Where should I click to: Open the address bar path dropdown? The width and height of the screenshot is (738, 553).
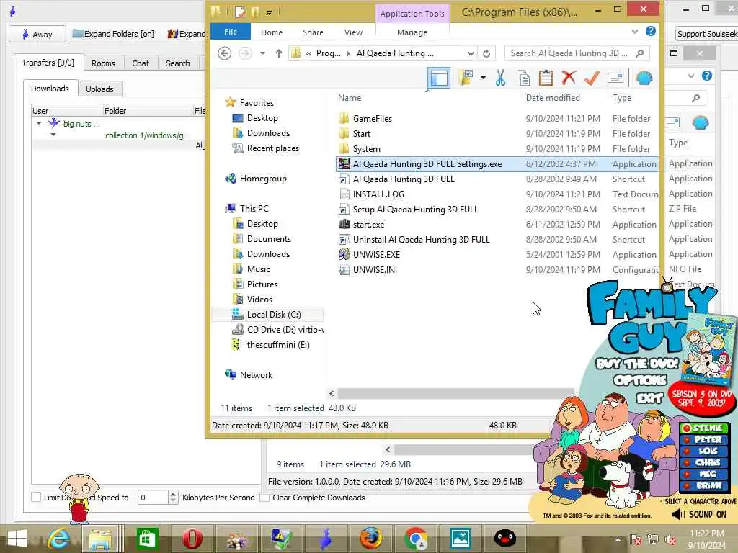[x=471, y=53]
